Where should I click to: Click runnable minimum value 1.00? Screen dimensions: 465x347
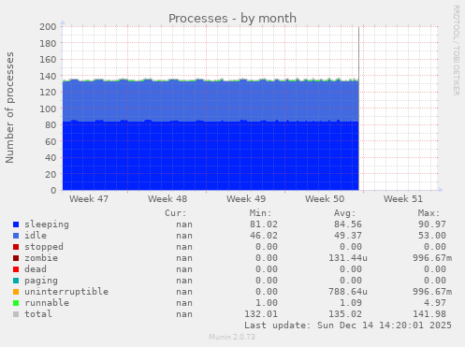click(267, 303)
